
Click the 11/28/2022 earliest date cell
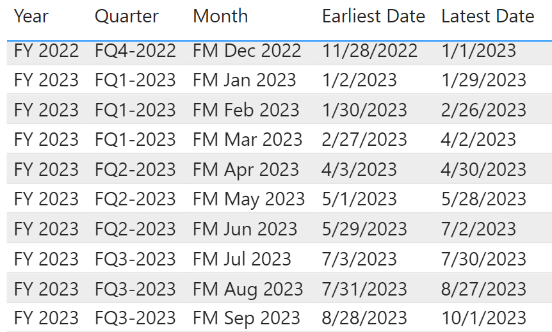pyautogui.click(x=369, y=51)
